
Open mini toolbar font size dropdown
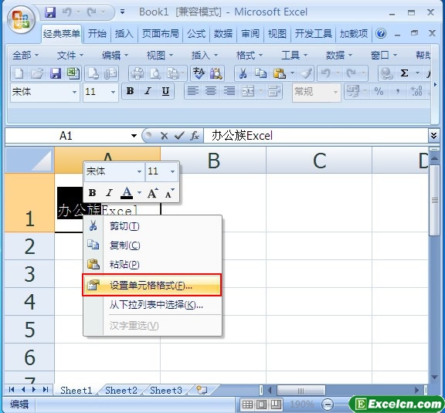click(x=172, y=171)
